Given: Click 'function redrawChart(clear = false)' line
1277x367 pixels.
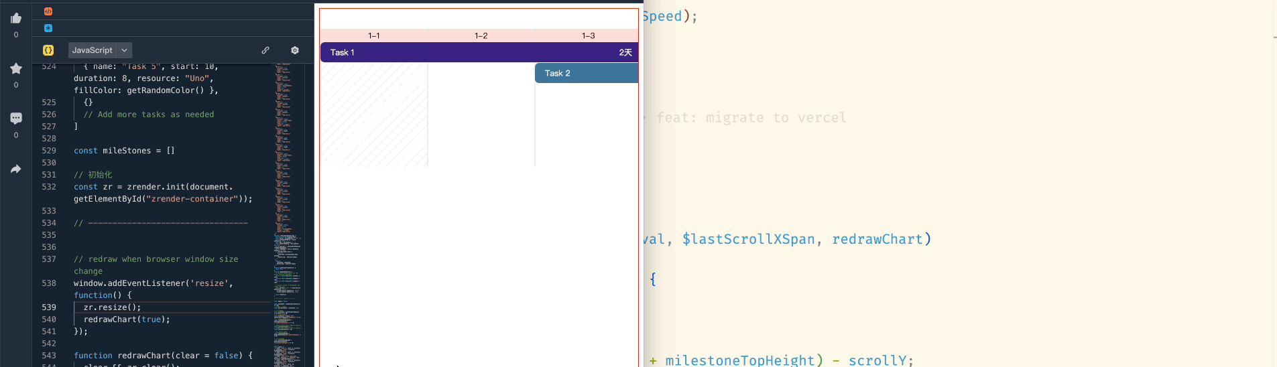Looking at the screenshot, I should (x=163, y=356).
